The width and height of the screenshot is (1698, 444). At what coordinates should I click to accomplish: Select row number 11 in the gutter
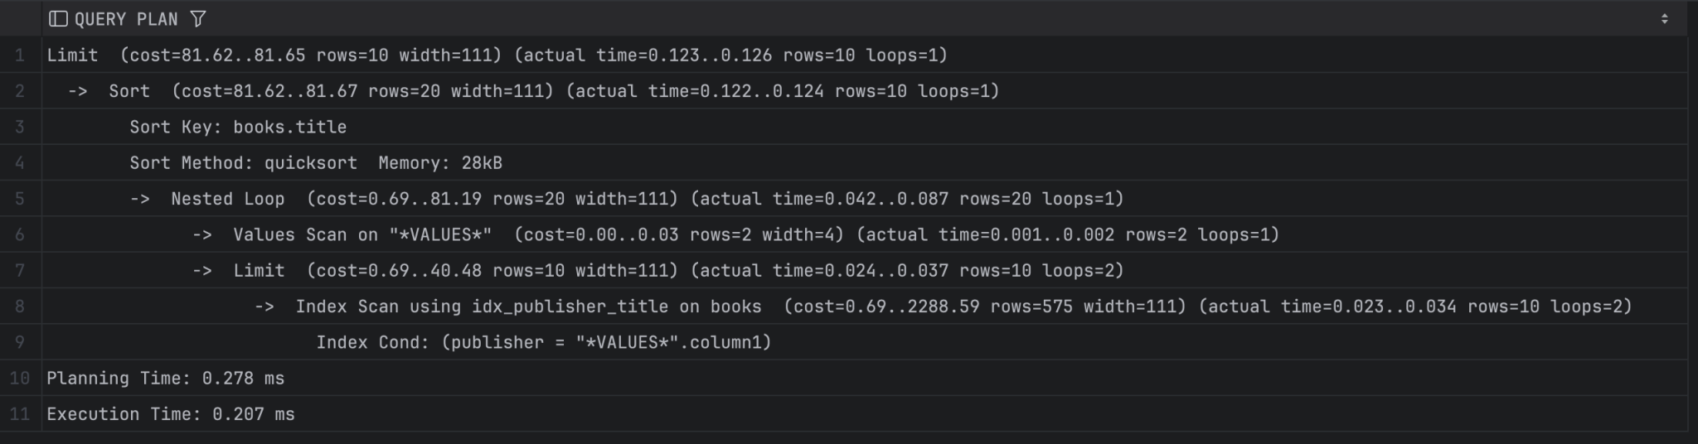pyautogui.click(x=20, y=414)
